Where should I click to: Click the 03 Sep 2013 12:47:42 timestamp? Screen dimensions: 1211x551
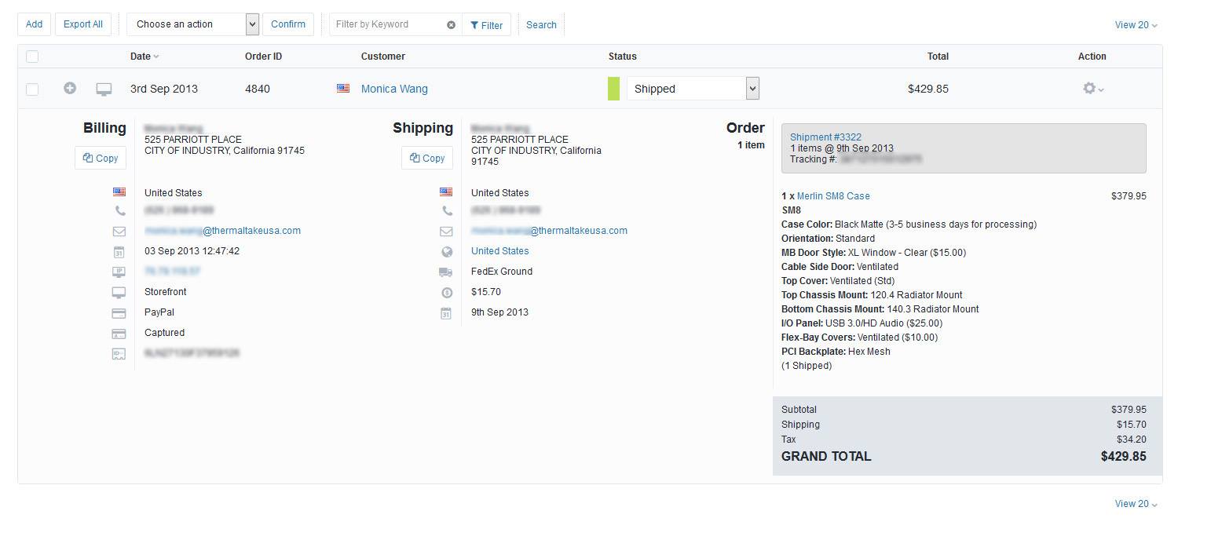tap(192, 251)
